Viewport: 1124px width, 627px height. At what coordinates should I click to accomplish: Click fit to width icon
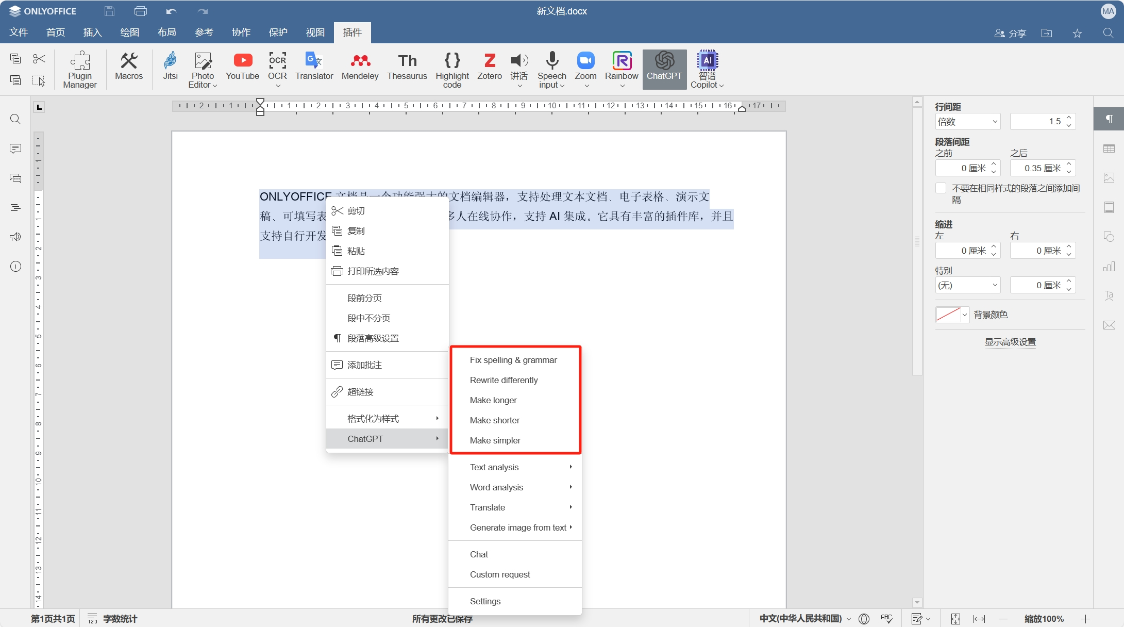(x=979, y=618)
